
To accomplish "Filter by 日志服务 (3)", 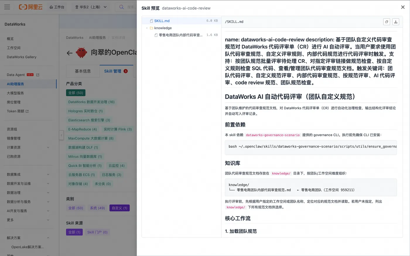I will coord(112,175).
